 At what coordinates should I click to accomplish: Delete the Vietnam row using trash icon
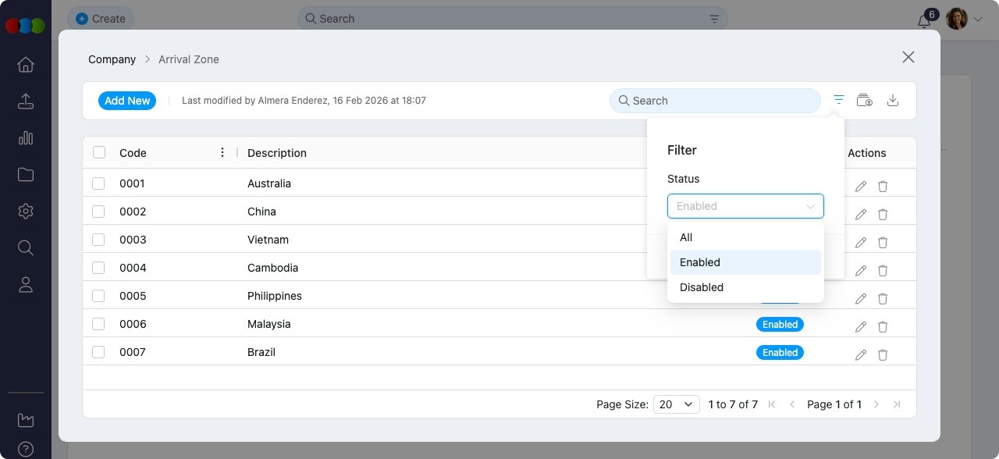point(883,243)
